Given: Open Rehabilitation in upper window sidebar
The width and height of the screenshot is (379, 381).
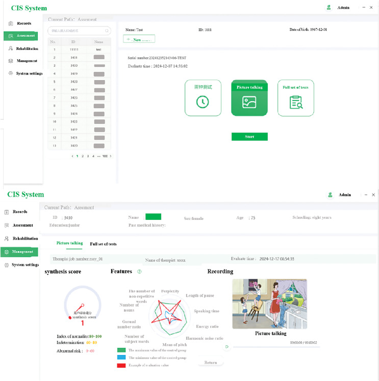Looking at the screenshot, I should point(27,48).
